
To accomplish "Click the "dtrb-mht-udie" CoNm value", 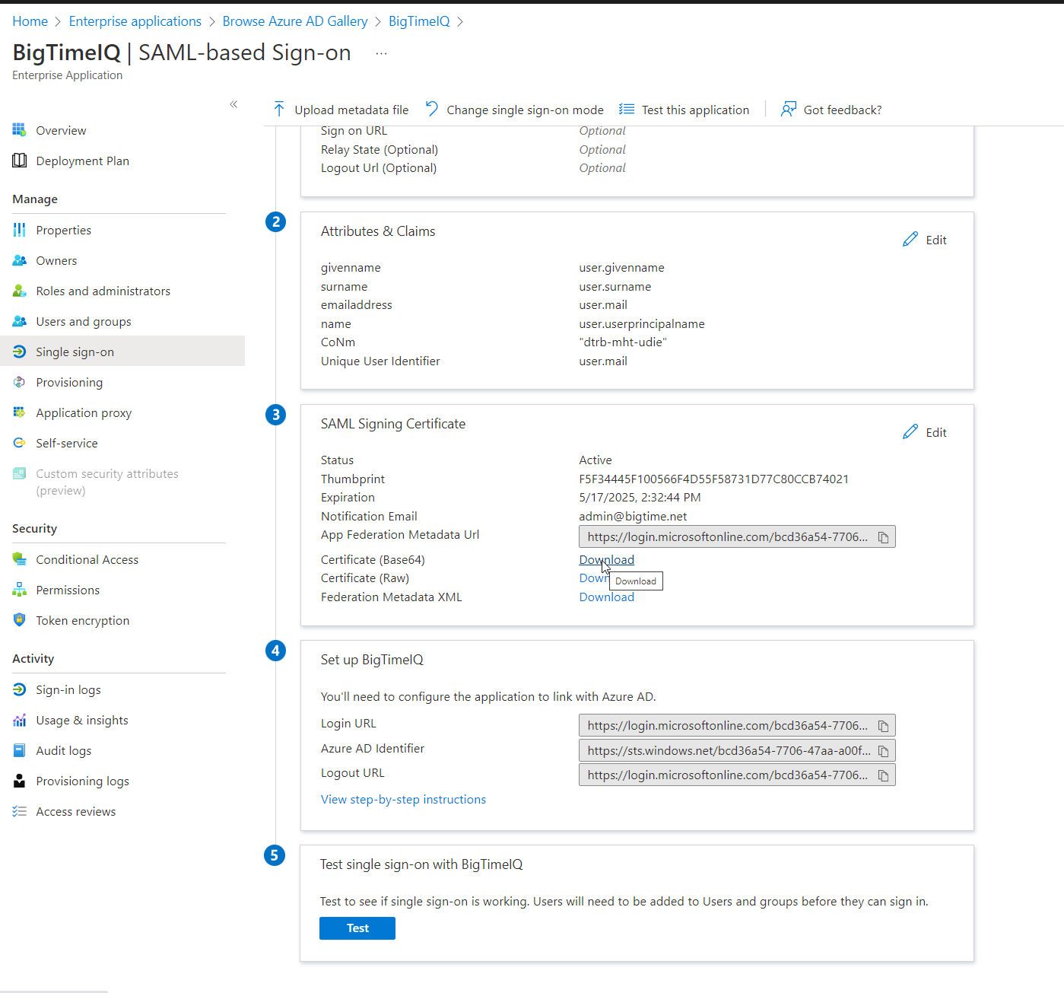I will [x=623, y=342].
